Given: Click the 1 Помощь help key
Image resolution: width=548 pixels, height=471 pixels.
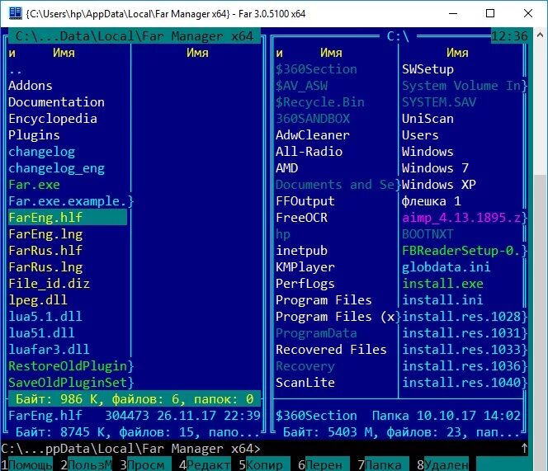Looking at the screenshot, I should click(x=26, y=464).
